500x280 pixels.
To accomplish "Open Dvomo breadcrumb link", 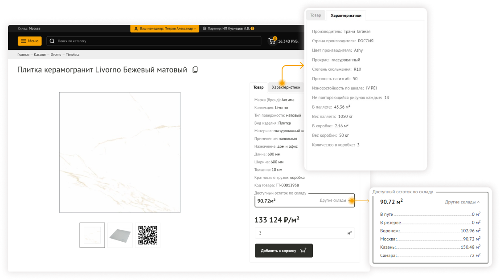I will point(56,55).
